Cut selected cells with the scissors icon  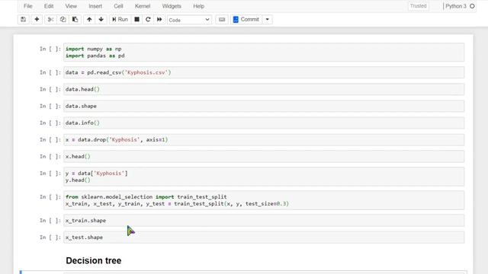click(x=50, y=20)
